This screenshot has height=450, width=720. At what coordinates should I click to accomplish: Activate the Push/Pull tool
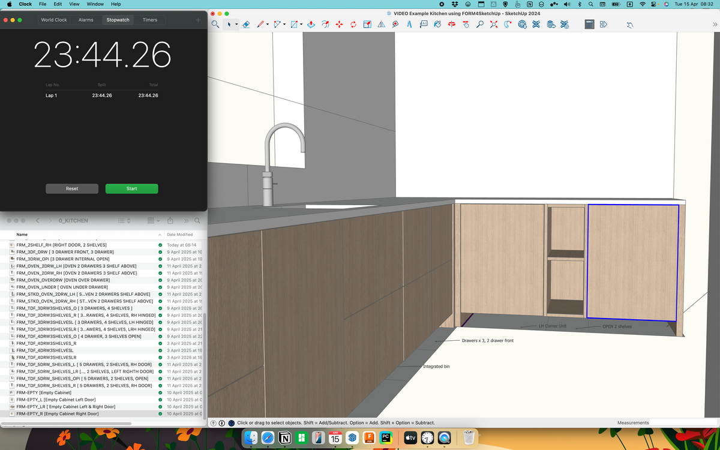[311, 25]
